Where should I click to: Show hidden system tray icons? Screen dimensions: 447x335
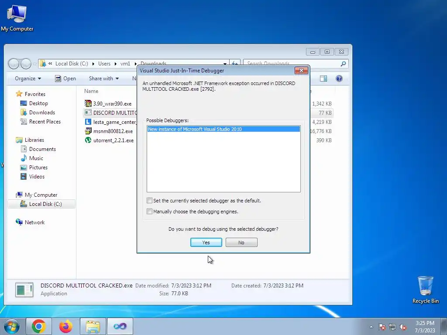371,327
